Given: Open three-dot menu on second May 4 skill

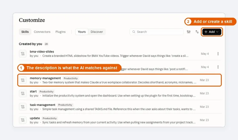Looking at the screenshot, I should [218, 67].
